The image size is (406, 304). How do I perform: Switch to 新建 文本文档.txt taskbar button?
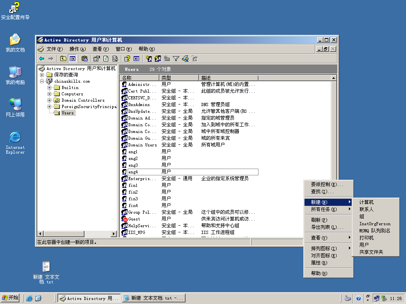[x=154, y=298]
